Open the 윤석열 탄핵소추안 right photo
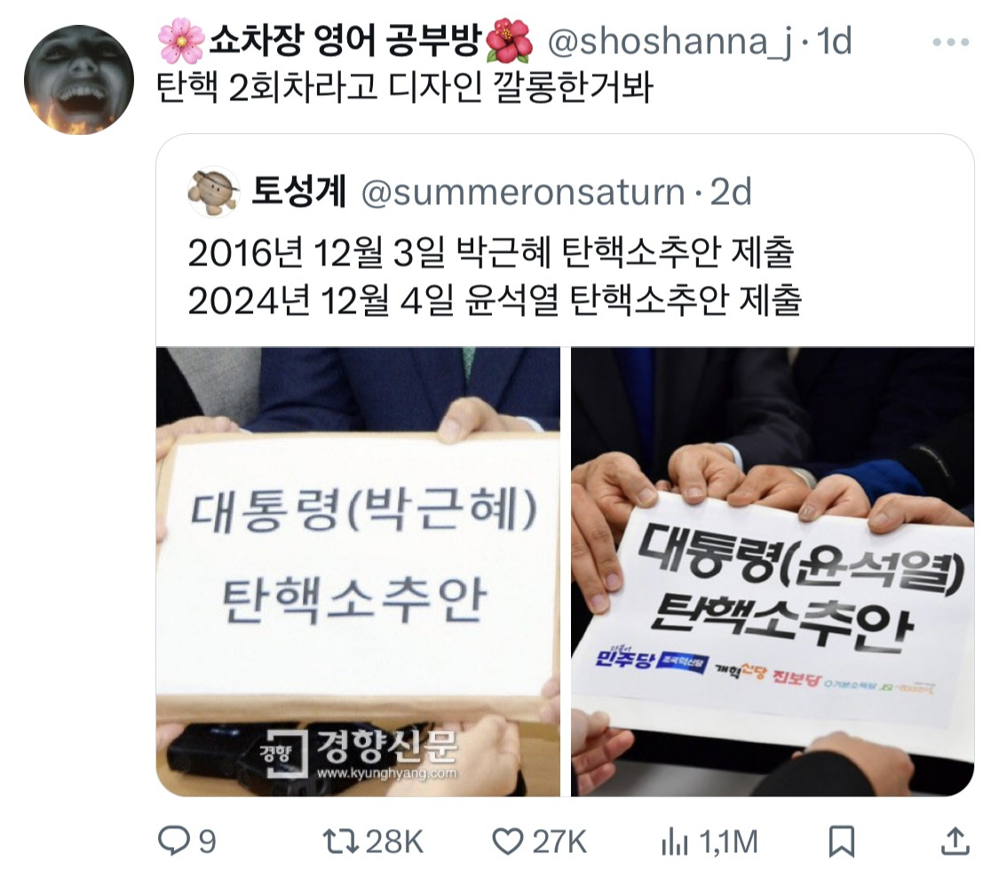 773,572
